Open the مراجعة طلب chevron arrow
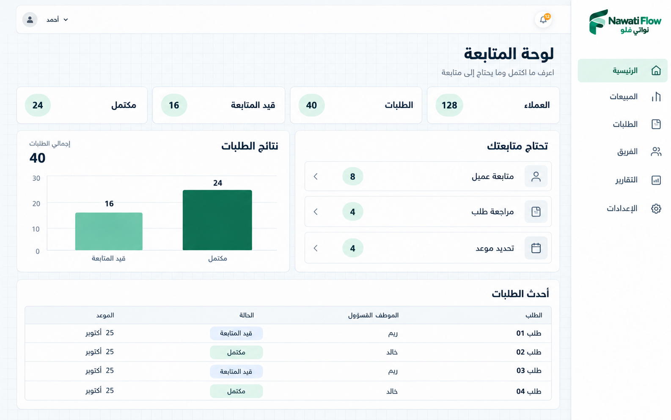 point(316,212)
